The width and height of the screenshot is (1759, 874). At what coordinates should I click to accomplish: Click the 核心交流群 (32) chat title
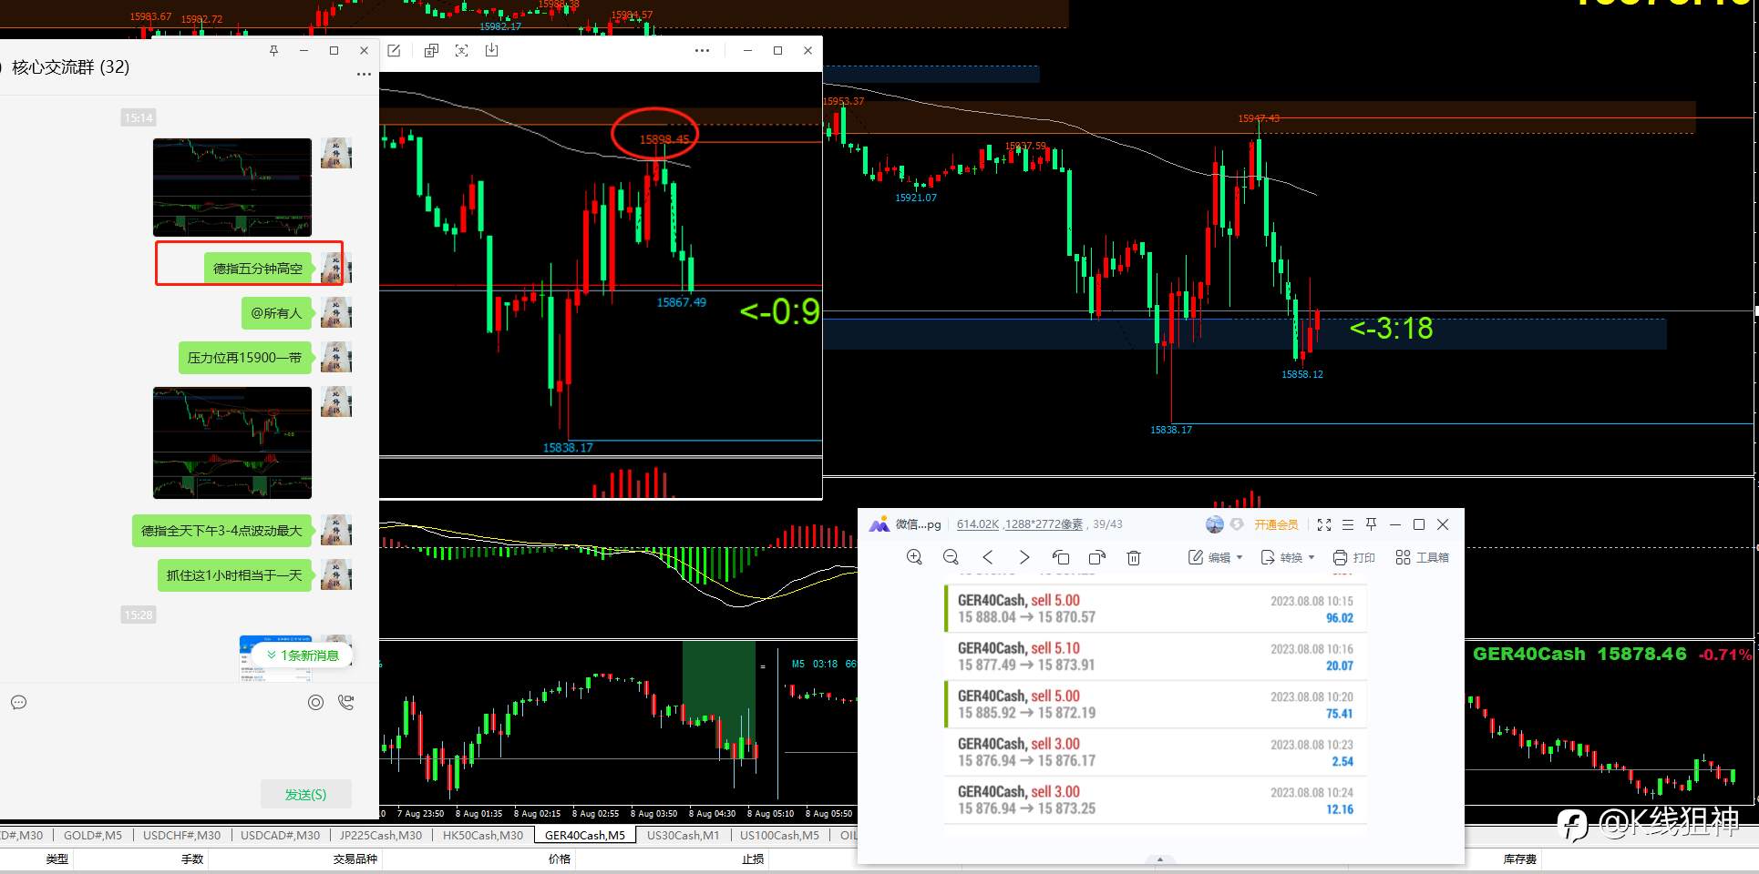pos(70,66)
